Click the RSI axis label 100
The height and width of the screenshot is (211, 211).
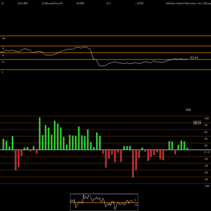tap(3, 38)
